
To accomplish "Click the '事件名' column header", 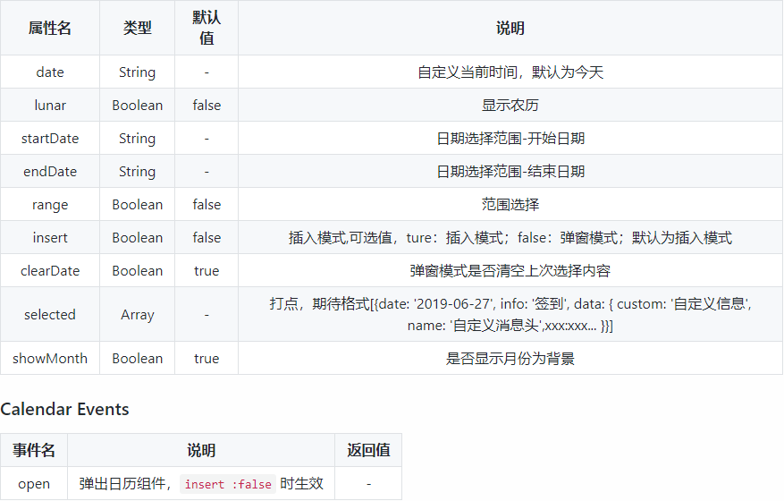I will click(34, 450).
